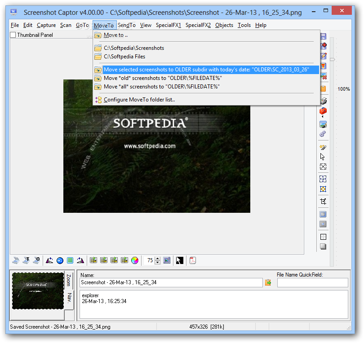Click the blue circular arrow icon
364x343 pixels.
click(x=60, y=261)
